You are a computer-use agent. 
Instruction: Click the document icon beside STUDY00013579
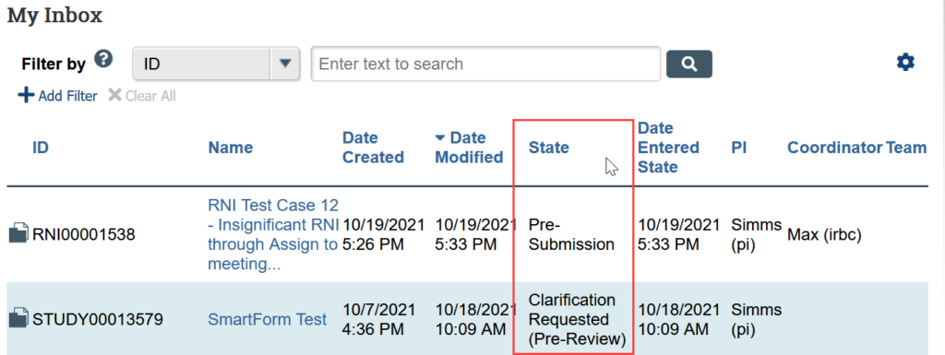18,318
